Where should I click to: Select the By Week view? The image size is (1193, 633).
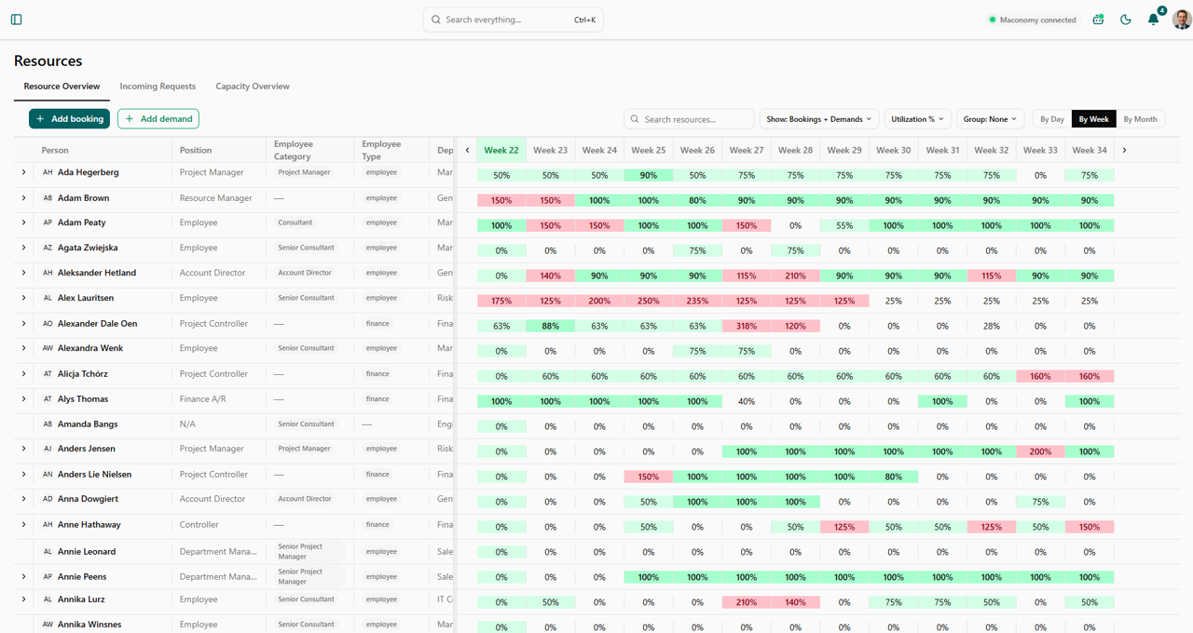tap(1093, 119)
